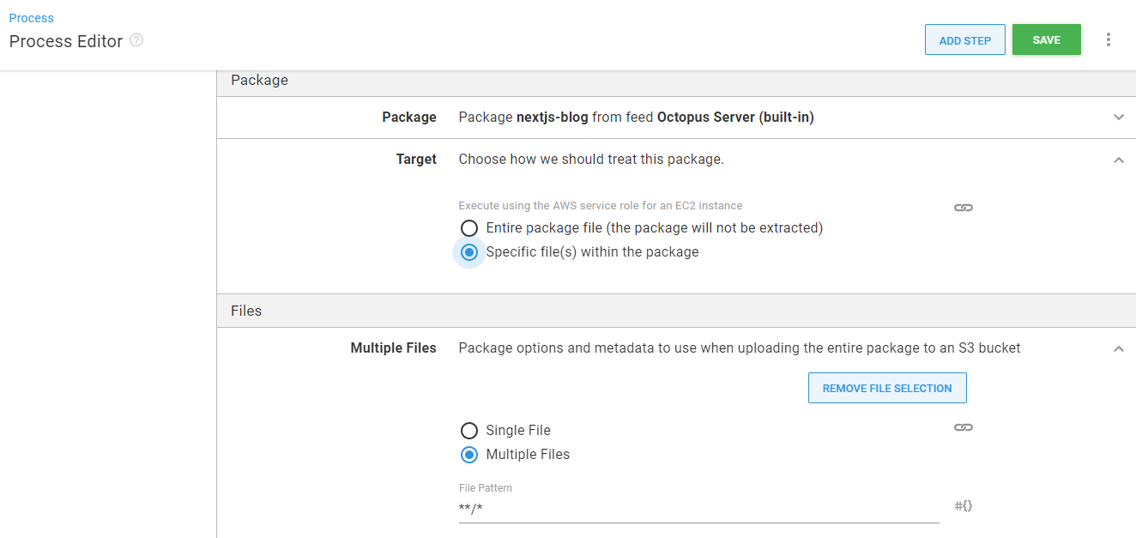Viewport: 1136px width, 538px height.
Task: Click the Files section header
Action: [x=246, y=311]
